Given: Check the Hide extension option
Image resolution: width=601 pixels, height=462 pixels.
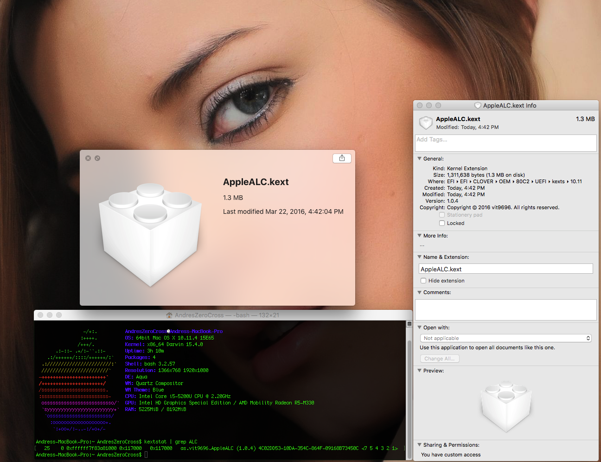Looking at the screenshot, I should coord(423,281).
